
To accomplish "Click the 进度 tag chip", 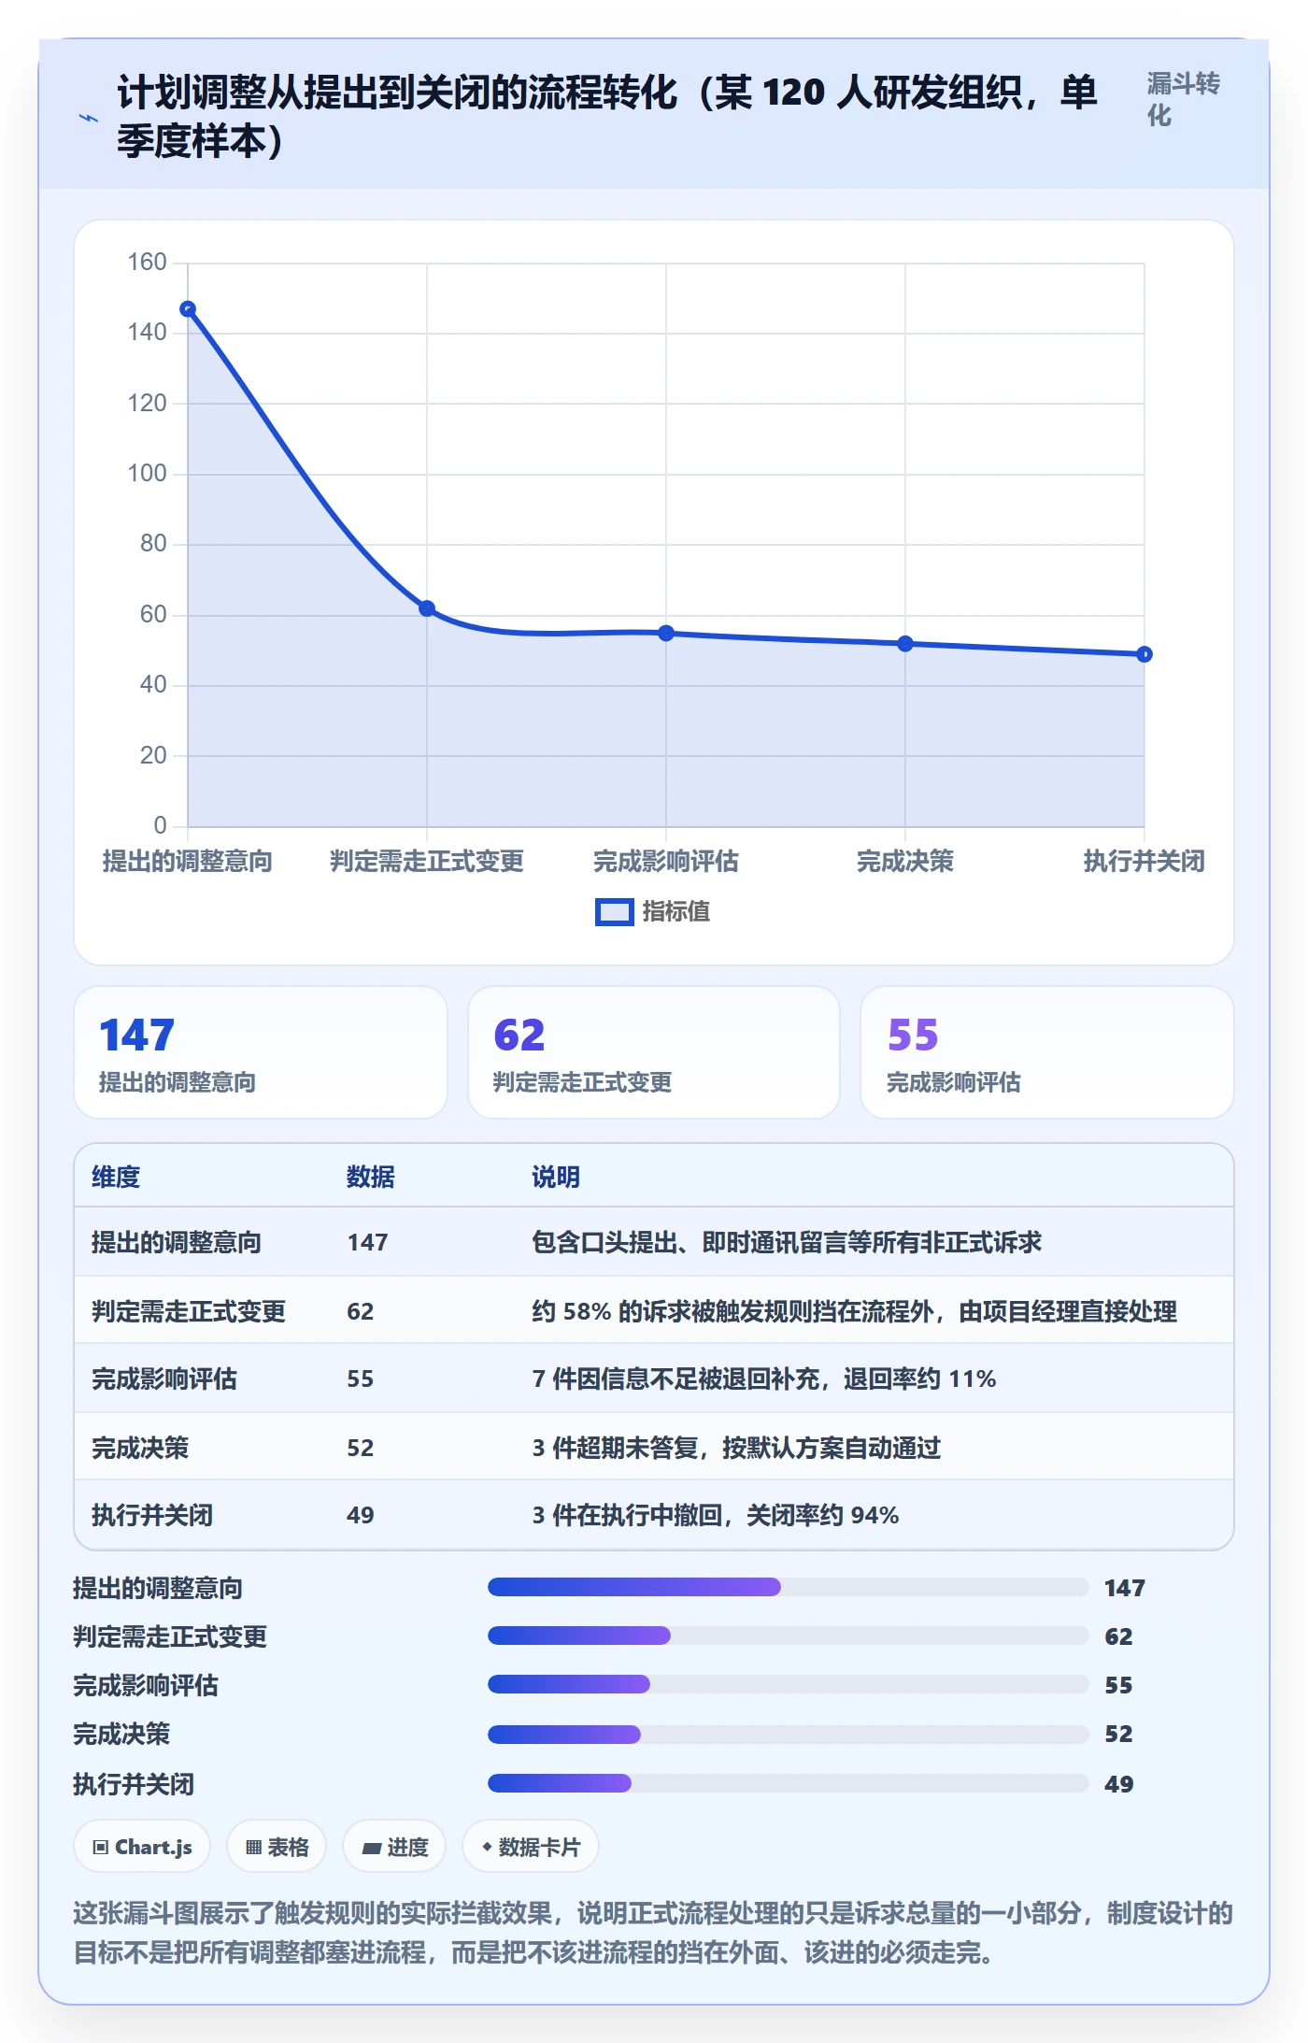I will tap(394, 1847).
